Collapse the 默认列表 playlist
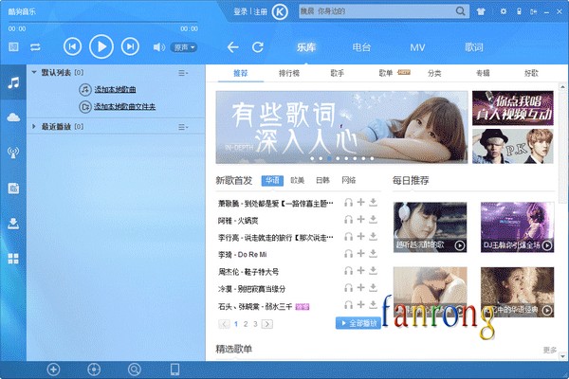 tap(34, 73)
